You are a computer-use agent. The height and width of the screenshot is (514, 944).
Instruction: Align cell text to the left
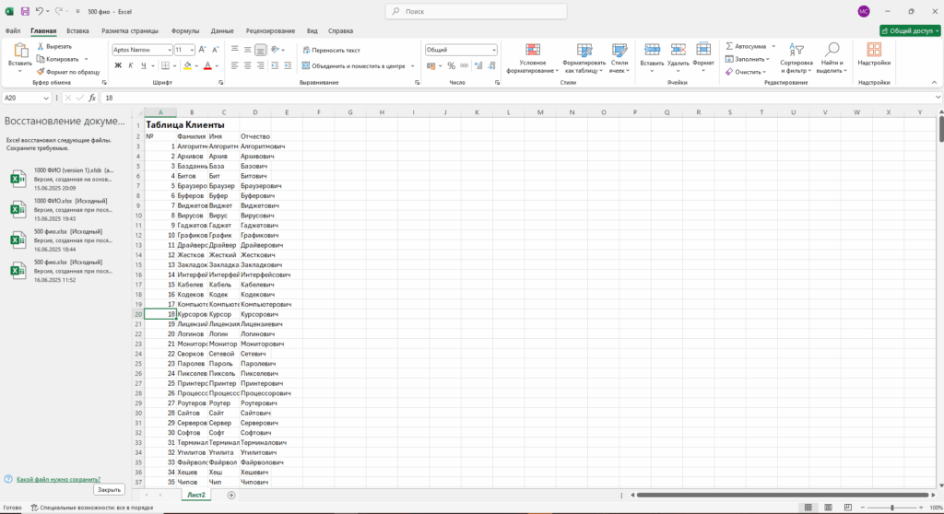235,65
